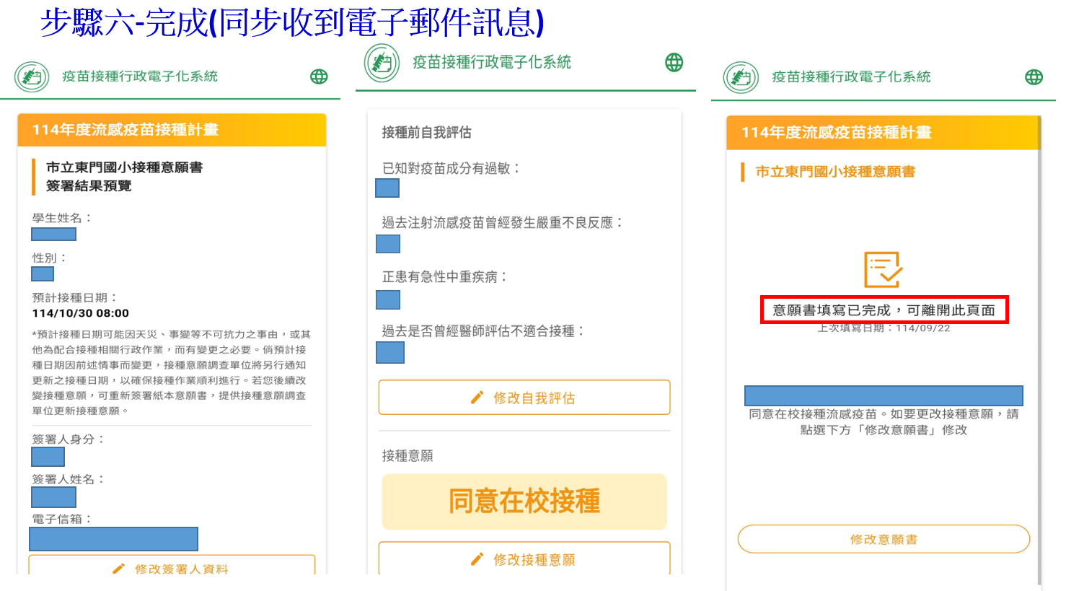Click the blue field under 學生姓名
Viewport: 1066px width, 591px height.
(x=53, y=234)
